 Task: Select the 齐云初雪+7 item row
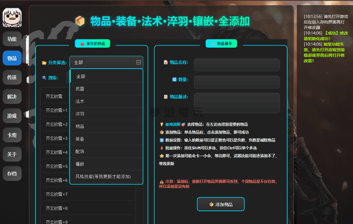[89, 194]
